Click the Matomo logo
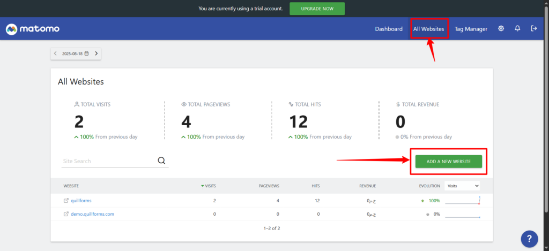The image size is (549, 251). coord(33,29)
